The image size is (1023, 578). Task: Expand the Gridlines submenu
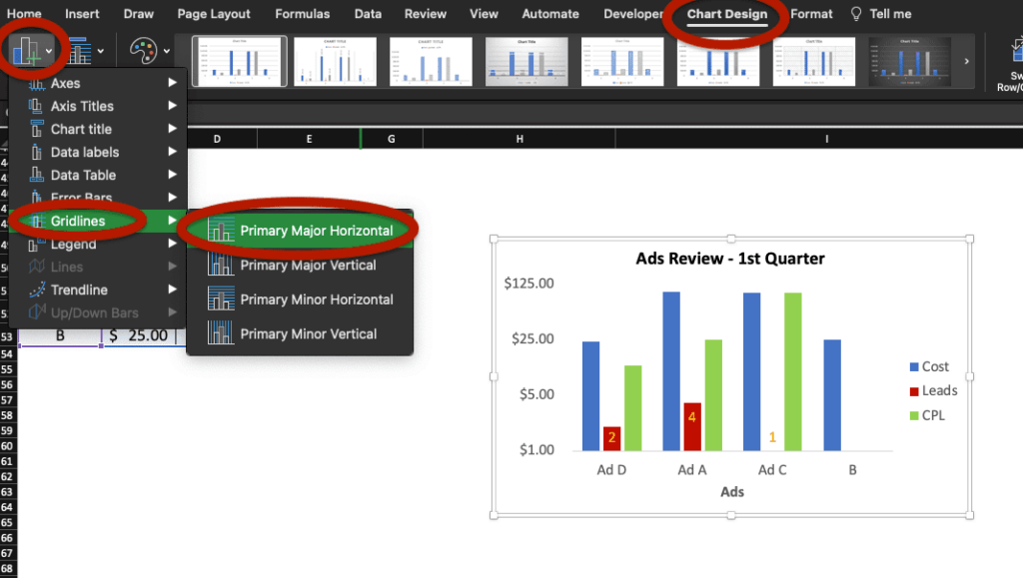click(x=90, y=221)
